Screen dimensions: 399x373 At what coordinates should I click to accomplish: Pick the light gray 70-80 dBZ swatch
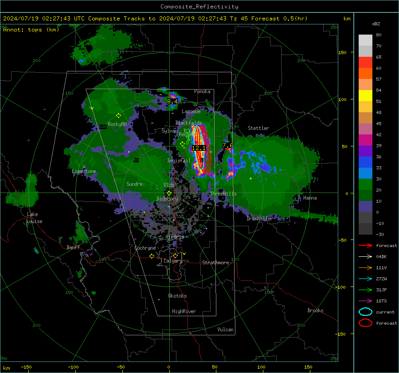pyautogui.click(x=365, y=40)
